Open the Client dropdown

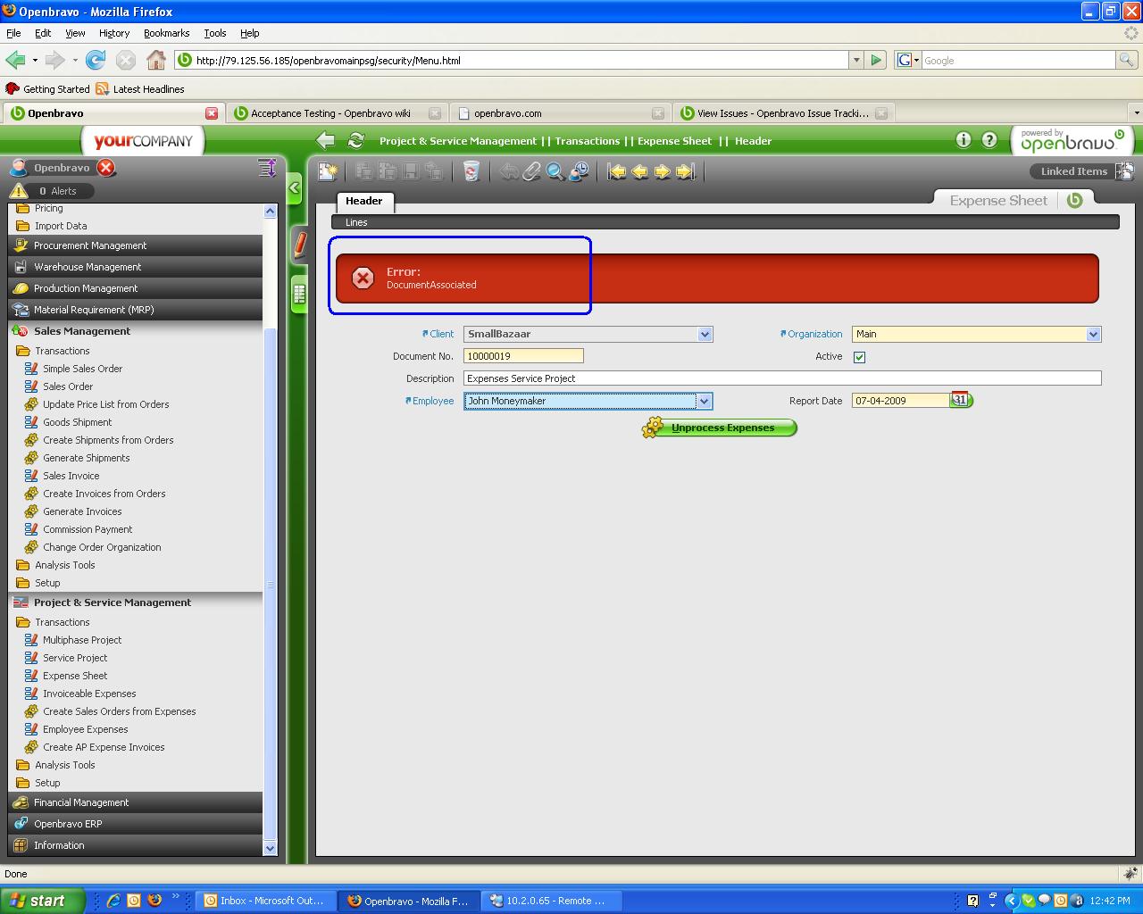[x=705, y=334]
